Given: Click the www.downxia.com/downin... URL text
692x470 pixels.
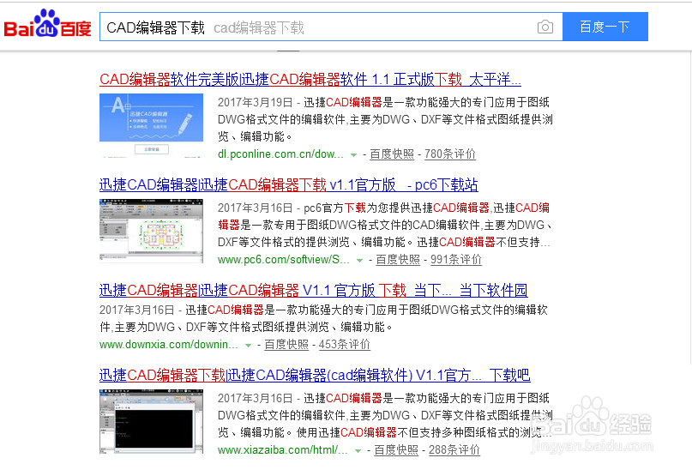Looking at the screenshot, I should pos(169,344).
